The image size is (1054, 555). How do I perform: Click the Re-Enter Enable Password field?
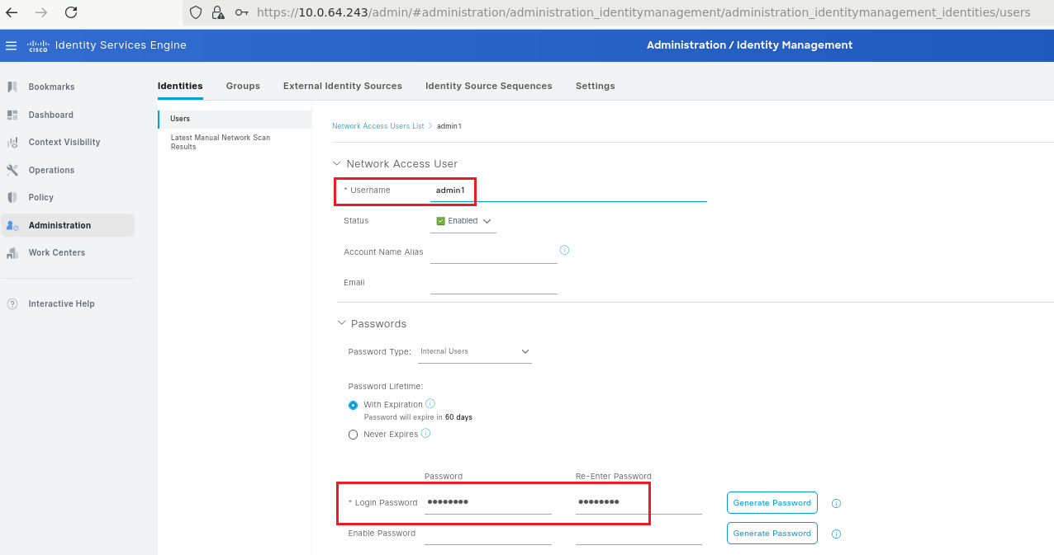pyautogui.click(x=639, y=534)
